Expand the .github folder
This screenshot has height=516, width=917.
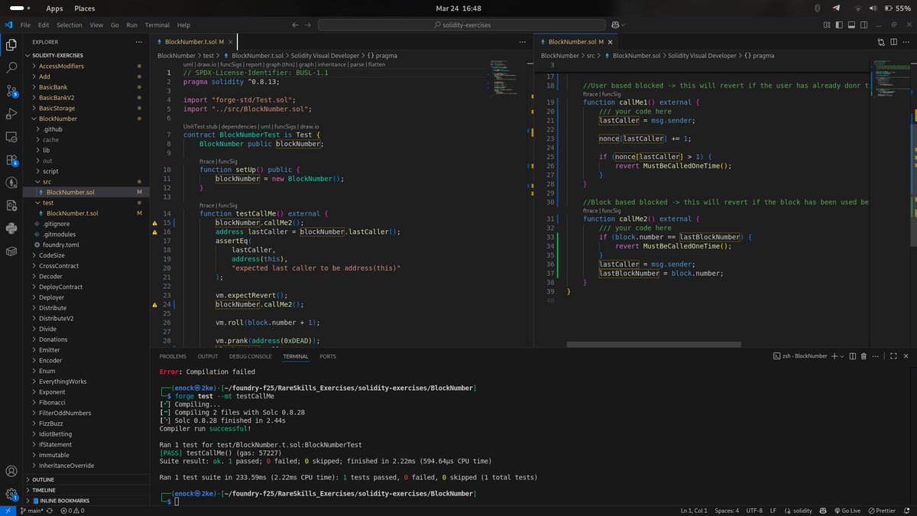point(86,129)
